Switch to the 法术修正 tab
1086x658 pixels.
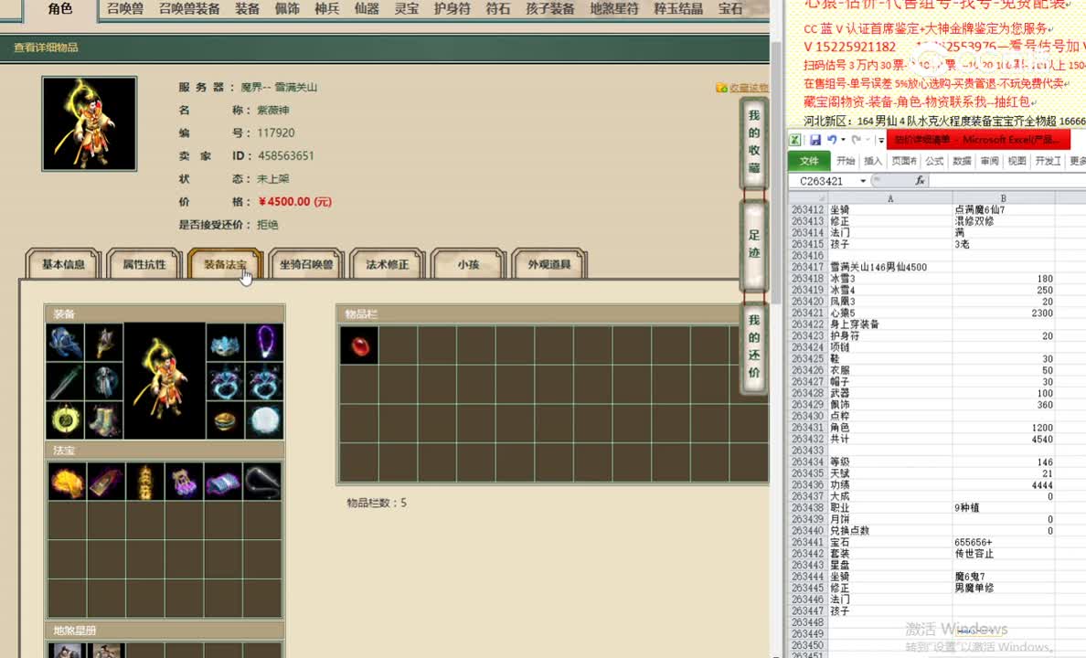388,264
